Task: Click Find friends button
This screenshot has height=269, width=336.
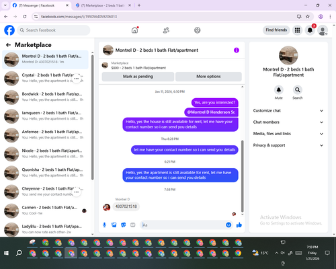Action: 276,30
